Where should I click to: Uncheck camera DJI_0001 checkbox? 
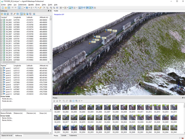pyautogui.click(x=2, y=20)
